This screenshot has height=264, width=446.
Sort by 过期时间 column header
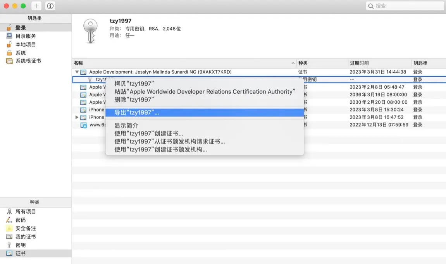[380, 63]
